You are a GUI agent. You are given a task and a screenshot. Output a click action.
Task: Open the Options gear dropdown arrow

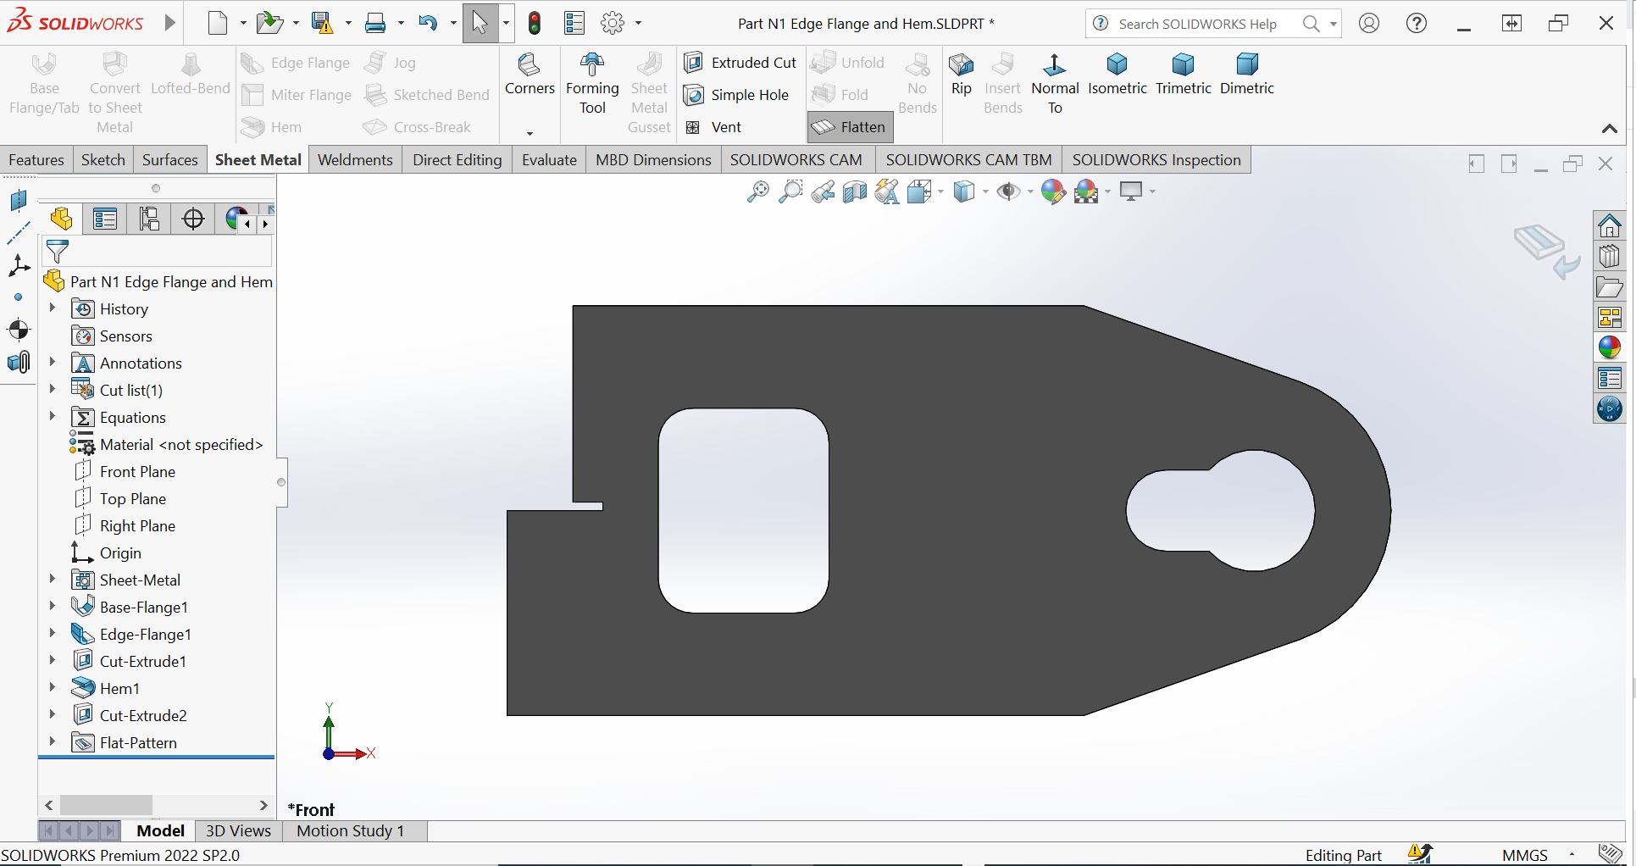pyautogui.click(x=638, y=24)
